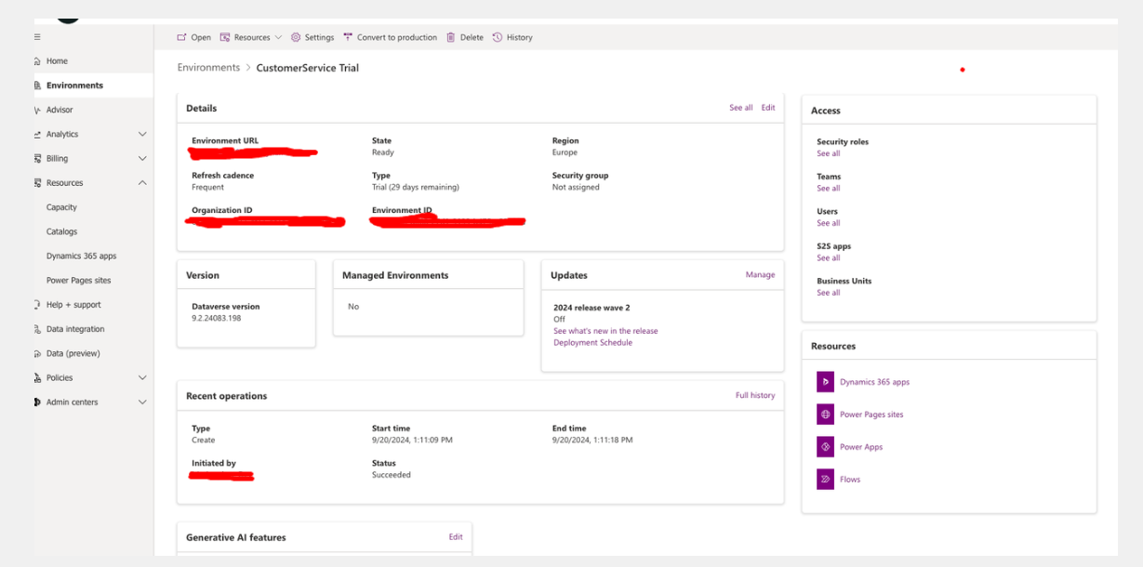1143x567 pixels.
Task: Click the Delete trash icon
Action: click(451, 37)
